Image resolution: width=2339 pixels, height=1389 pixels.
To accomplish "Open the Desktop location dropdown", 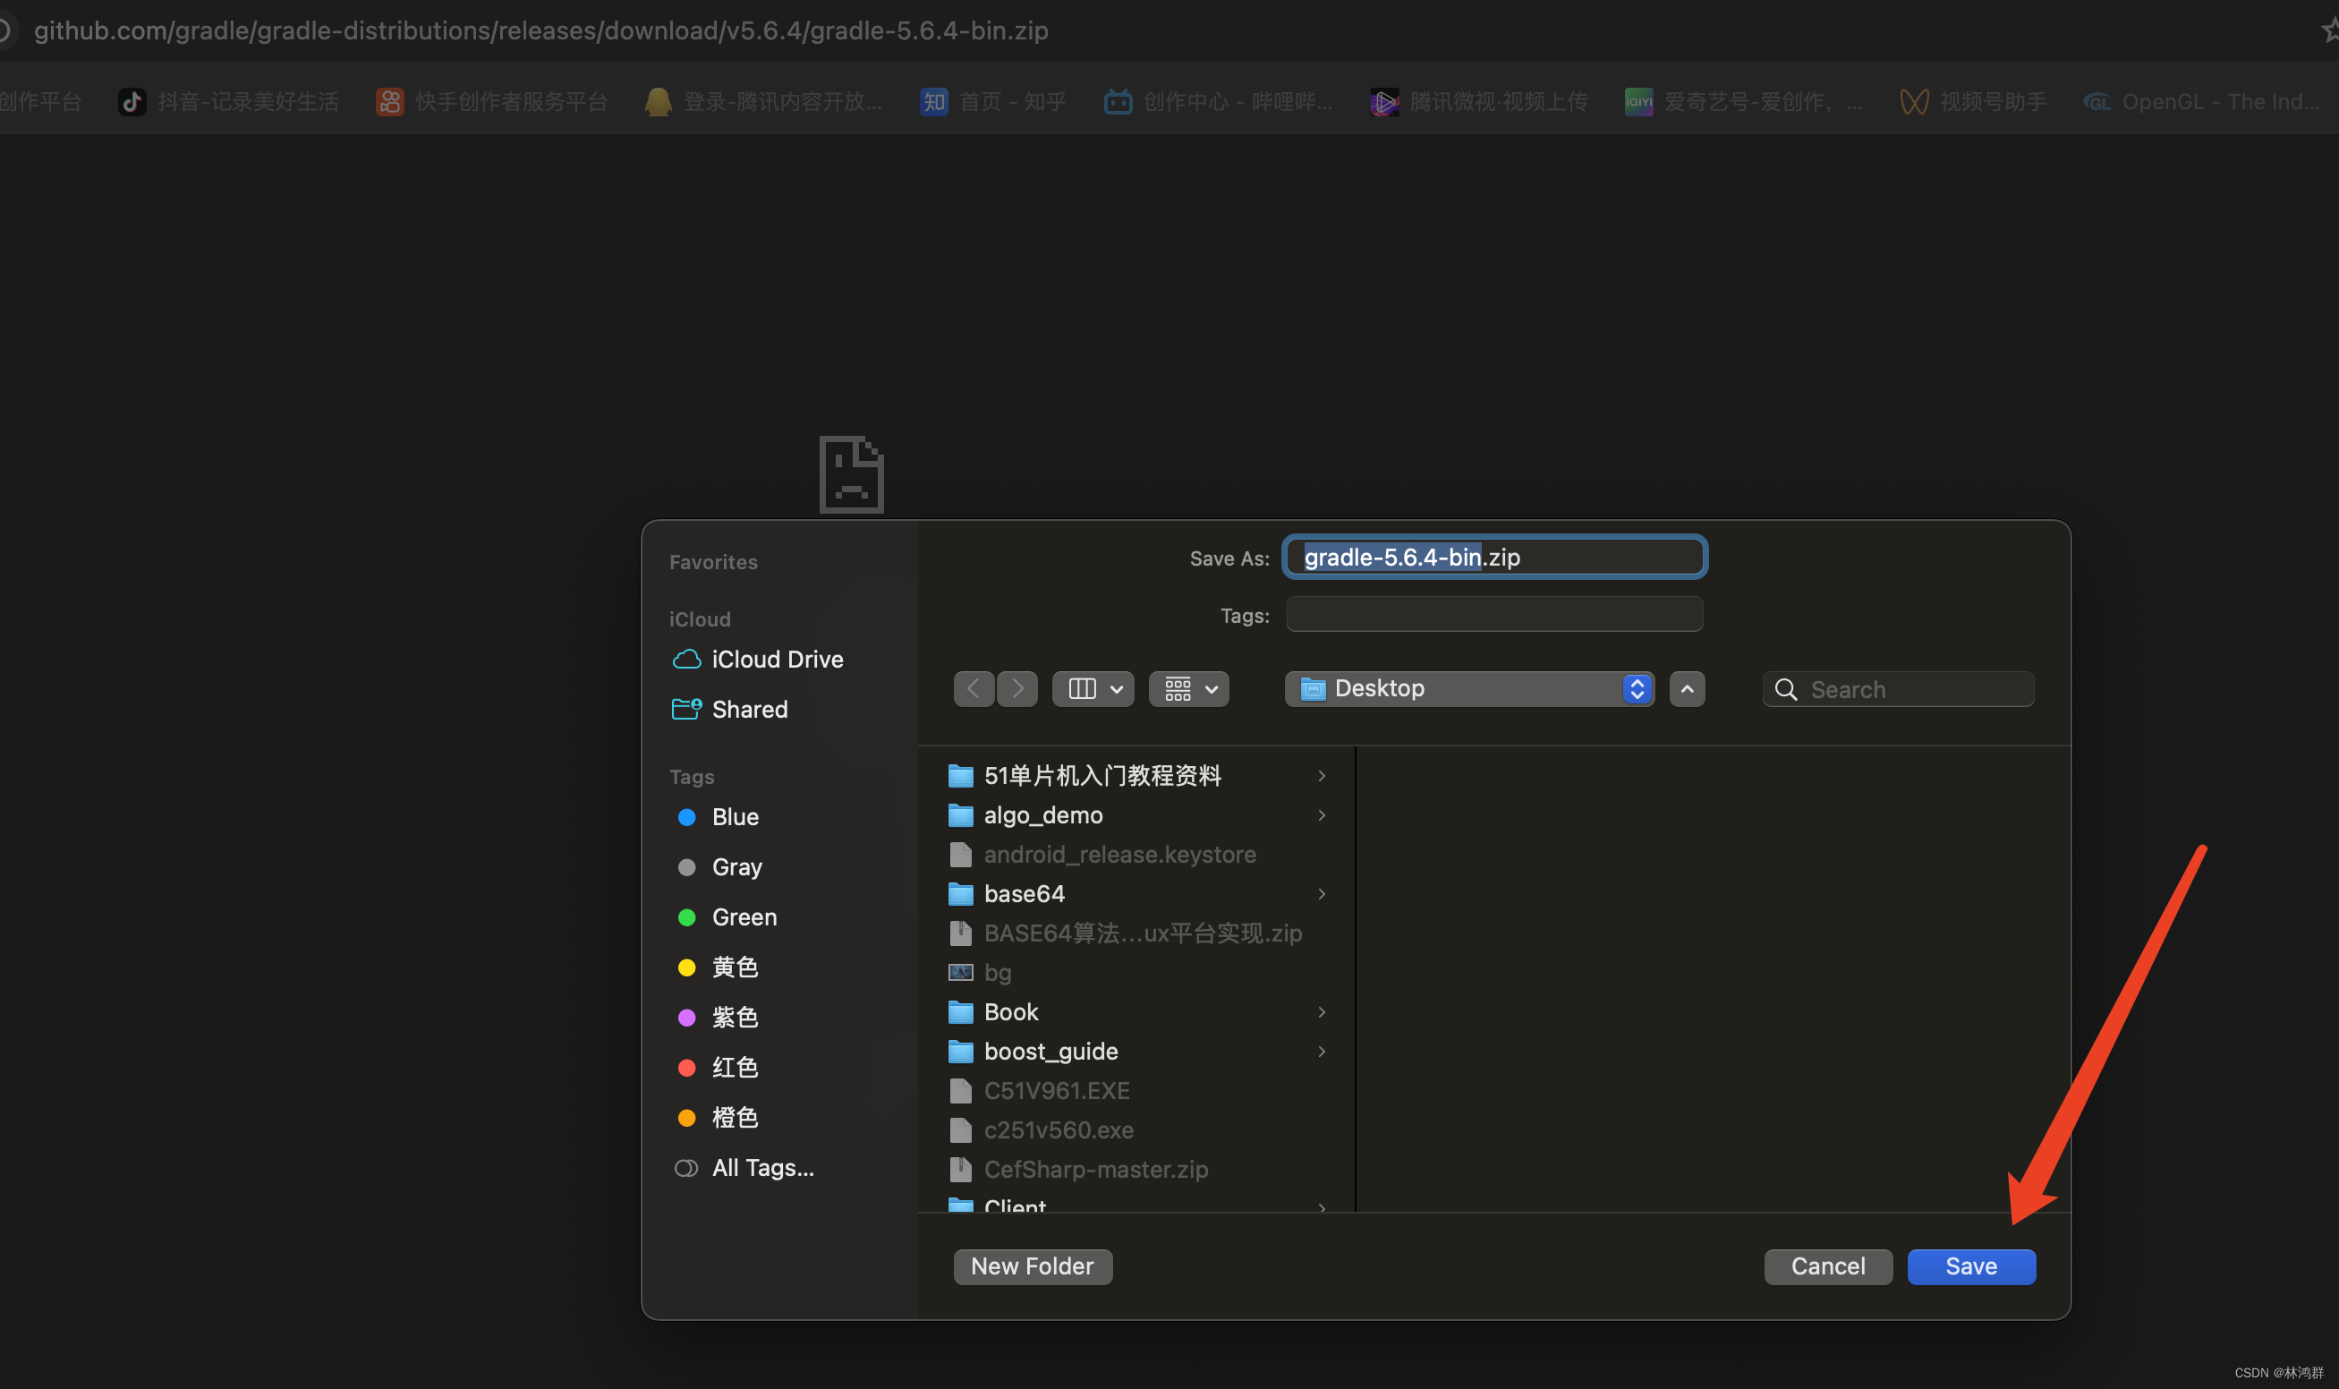I will coord(1469,689).
